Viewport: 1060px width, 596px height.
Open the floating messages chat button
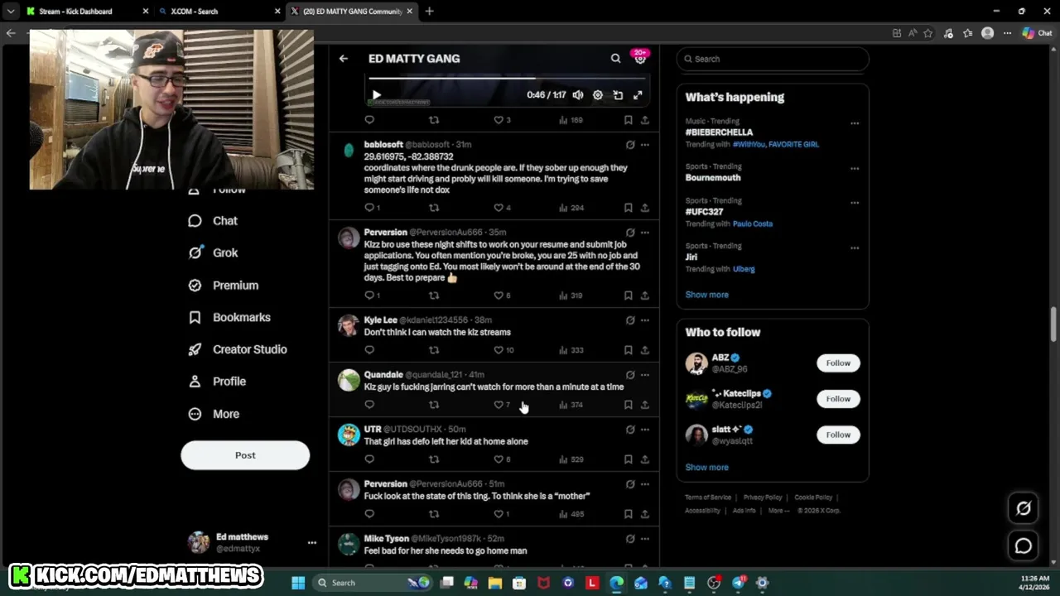(x=1024, y=546)
